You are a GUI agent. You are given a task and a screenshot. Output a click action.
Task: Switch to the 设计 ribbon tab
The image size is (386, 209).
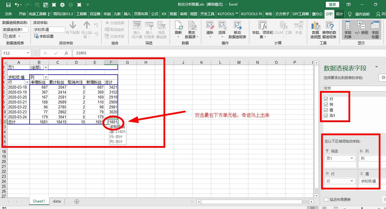pyautogui.click(x=339, y=14)
